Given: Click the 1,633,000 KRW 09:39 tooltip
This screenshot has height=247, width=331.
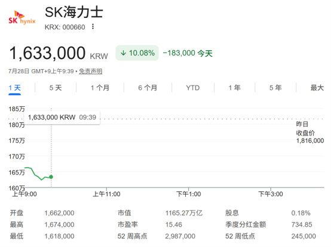Looking at the screenshot, I should tap(62, 117).
